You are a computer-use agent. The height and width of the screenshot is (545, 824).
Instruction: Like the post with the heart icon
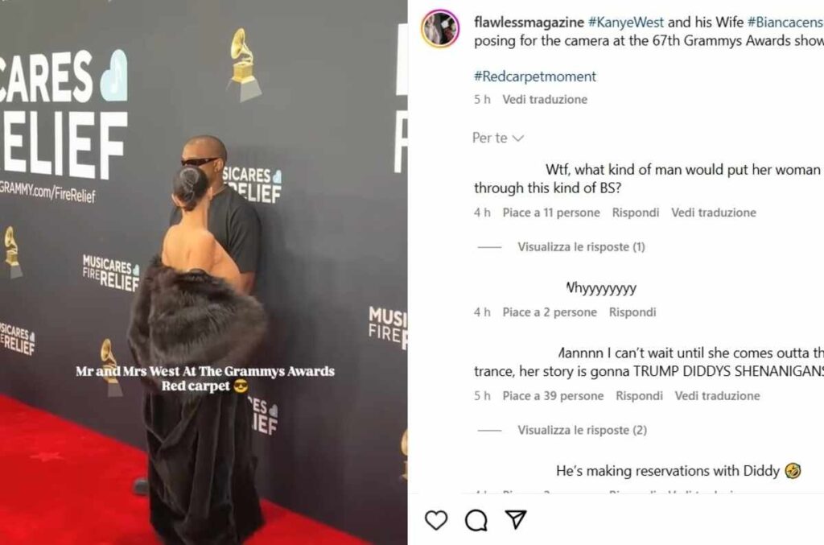436,520
